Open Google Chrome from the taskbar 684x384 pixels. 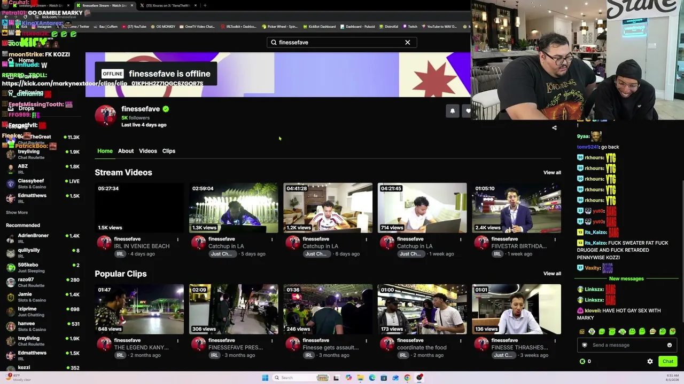pyautogui.click(x=407, y=378)
